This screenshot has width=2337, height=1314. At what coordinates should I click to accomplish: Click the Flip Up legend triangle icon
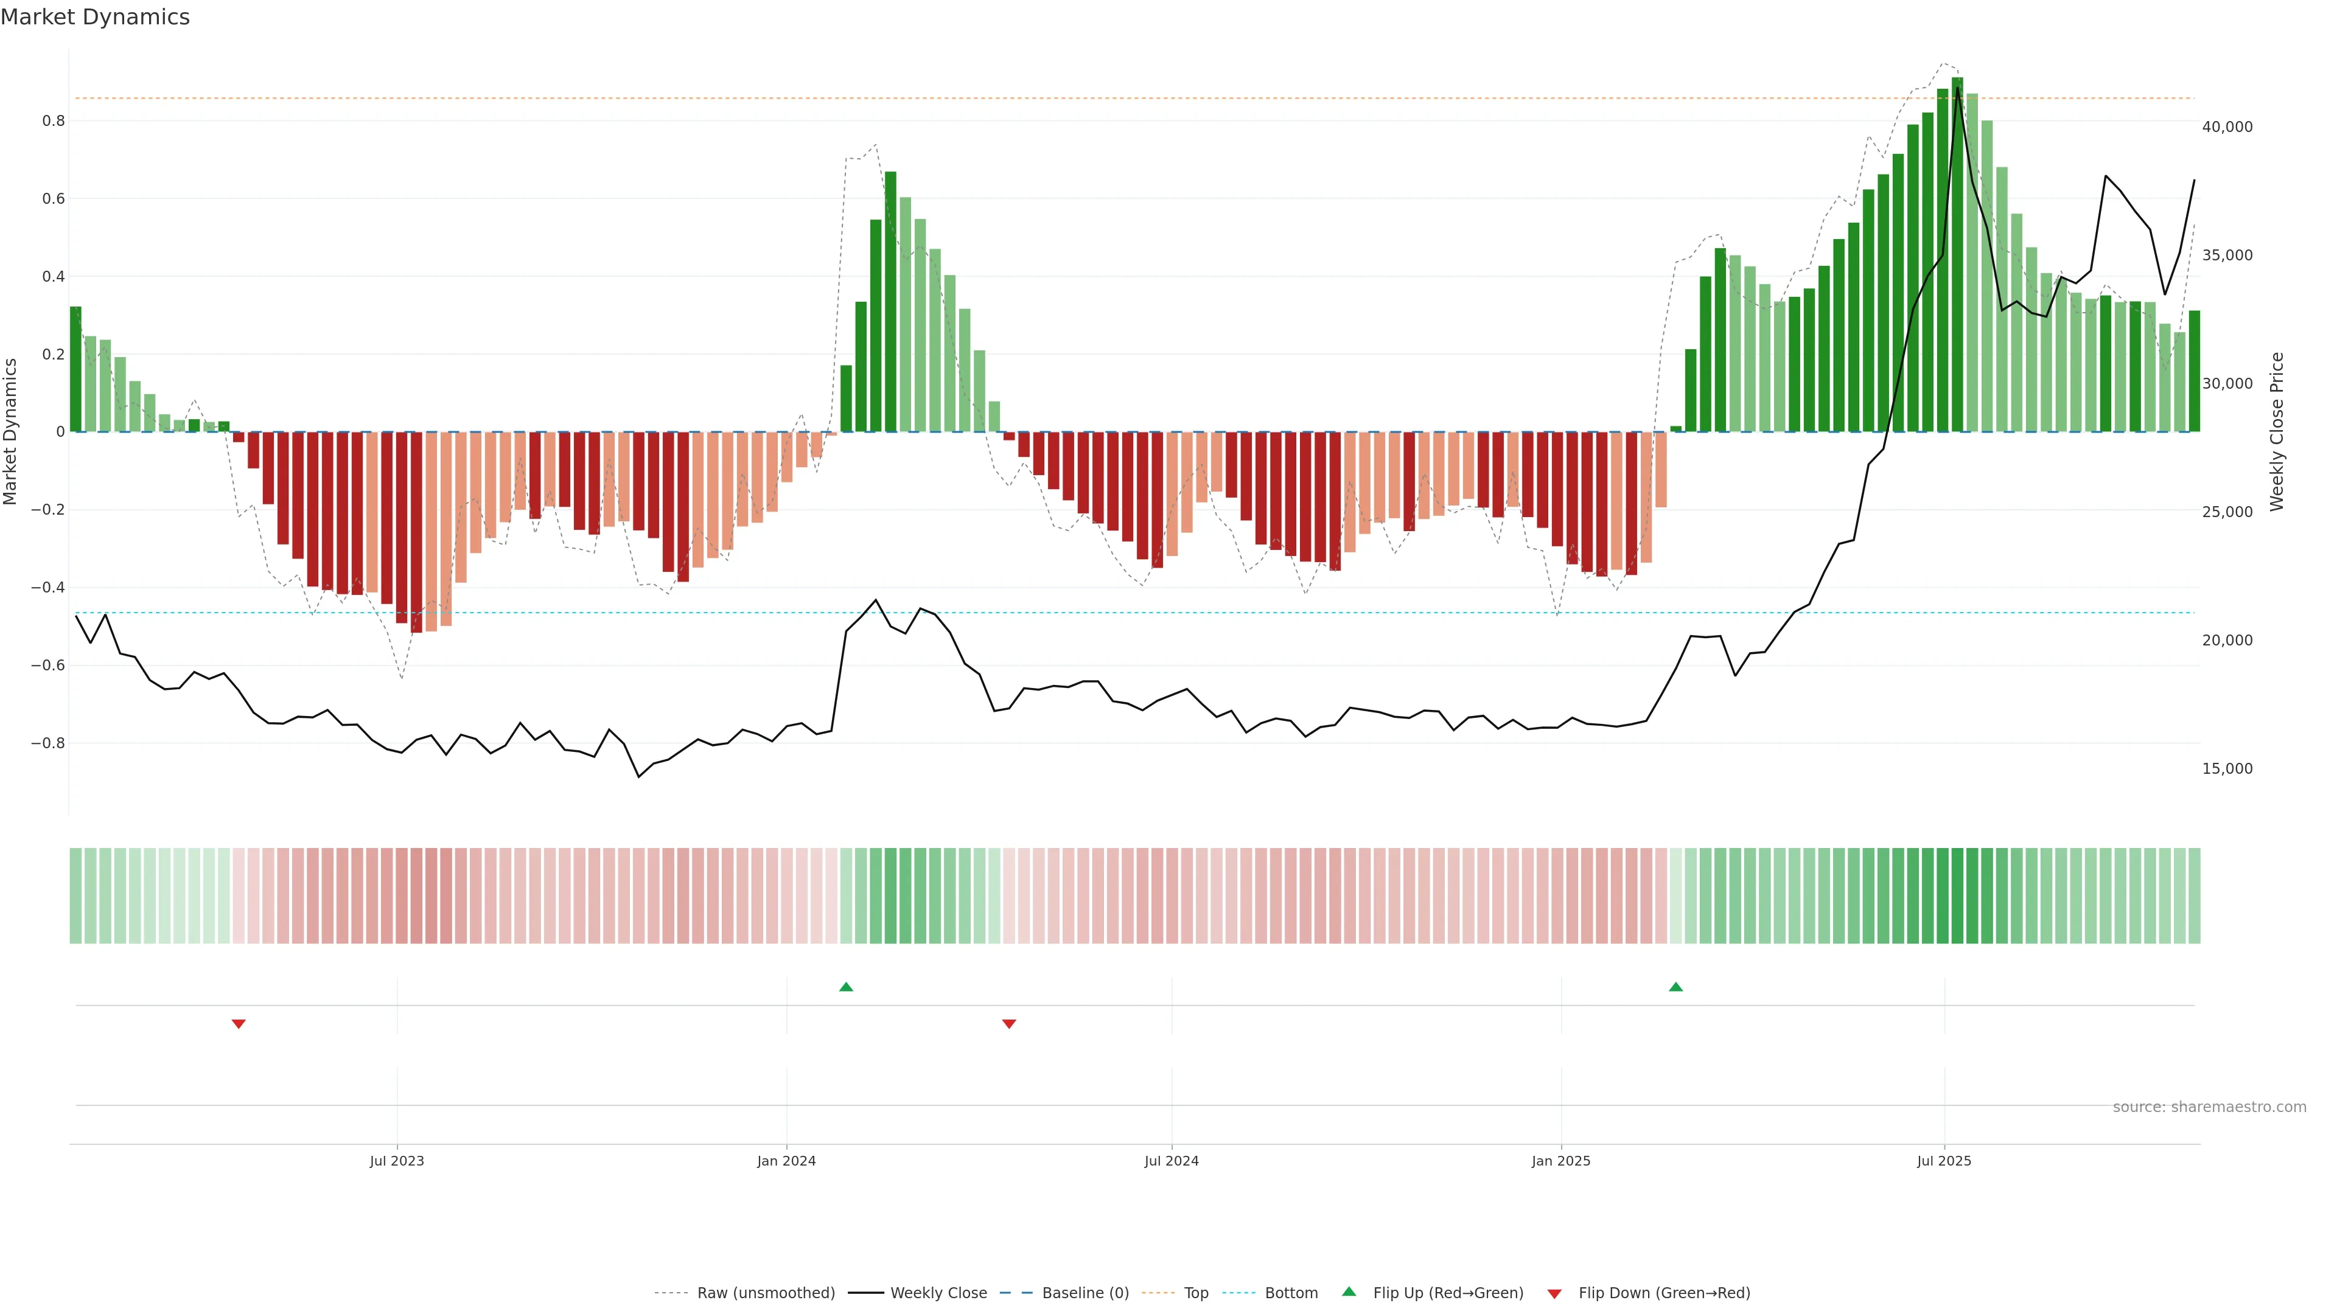(1349, 1291)
